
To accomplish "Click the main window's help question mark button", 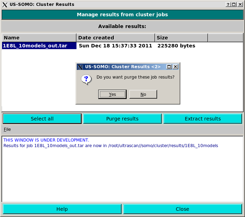I will point(228,4).
